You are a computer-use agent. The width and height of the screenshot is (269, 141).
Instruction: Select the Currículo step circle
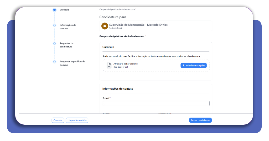click(x=54, y=10)
